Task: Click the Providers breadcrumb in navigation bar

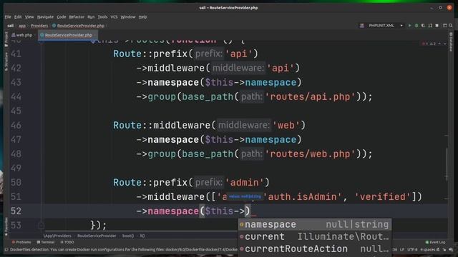Action: point(39,26)
